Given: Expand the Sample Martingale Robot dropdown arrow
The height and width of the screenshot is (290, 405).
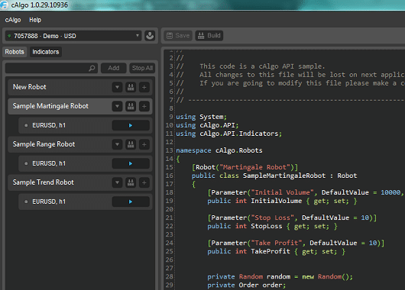Looking at the screenshot, I should click(x=117, y=106).
